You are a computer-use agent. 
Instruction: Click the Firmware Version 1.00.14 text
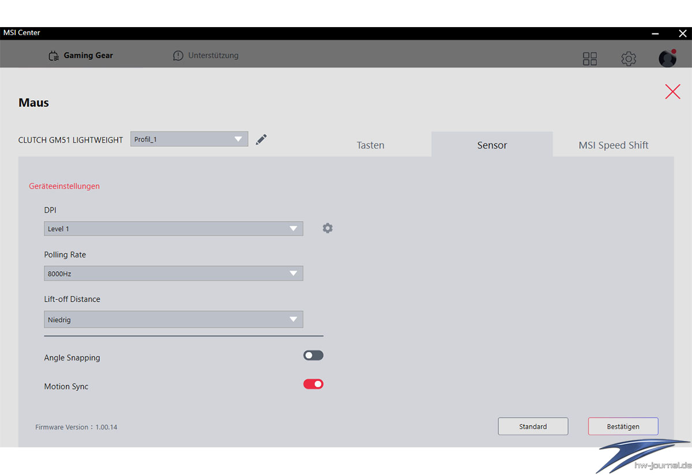point(76,427)
